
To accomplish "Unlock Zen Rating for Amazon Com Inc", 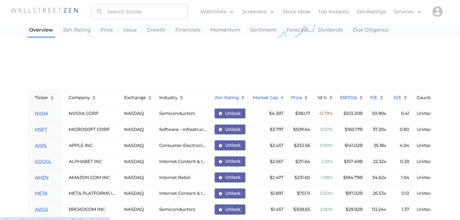I will point(230,177).
